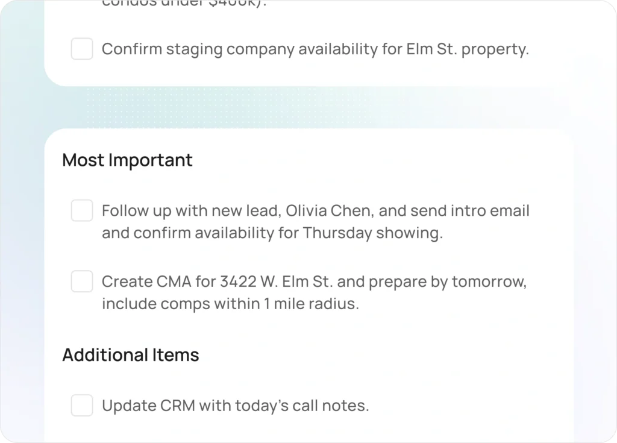Click the words 'Thursday showing'
The height and width of the screenshot is (443, 617).
coord(372,233)
